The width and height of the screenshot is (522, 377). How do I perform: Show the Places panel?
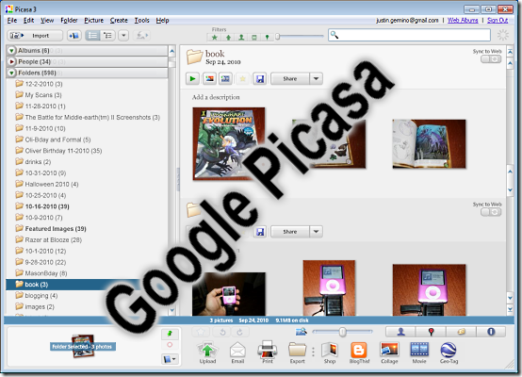click(x=431, y=332)
